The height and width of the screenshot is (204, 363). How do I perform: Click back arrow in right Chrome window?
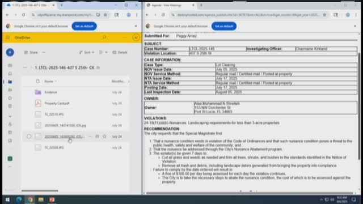[147, 15]
